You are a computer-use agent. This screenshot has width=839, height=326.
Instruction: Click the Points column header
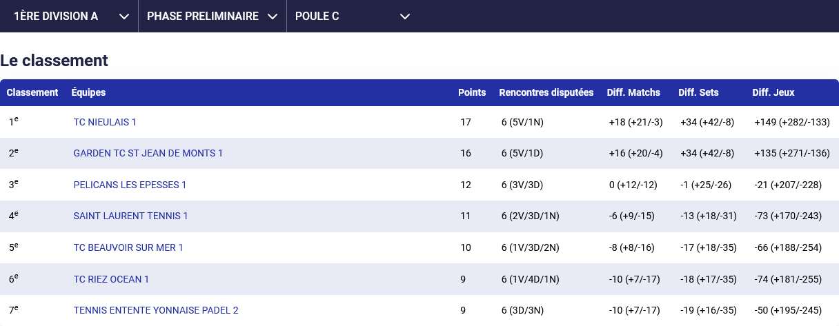tap(472, 92)
